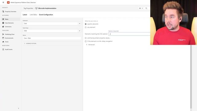Viewport: 197px width, 111px height.
Task: Check 'If the element is a link, delay navigation'
Action: [86, 41]
